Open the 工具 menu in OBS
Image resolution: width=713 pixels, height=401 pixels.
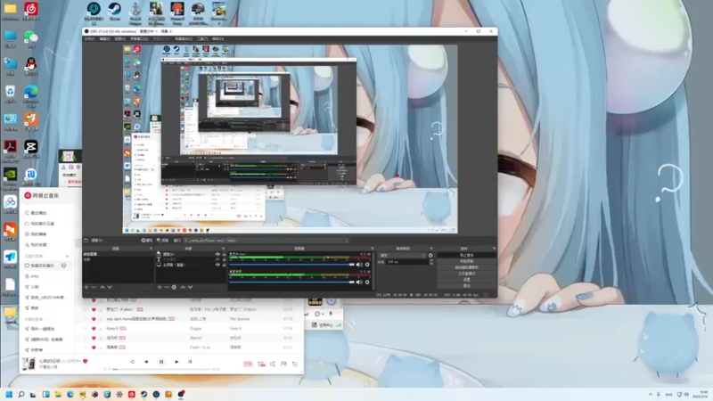point(202,38)
